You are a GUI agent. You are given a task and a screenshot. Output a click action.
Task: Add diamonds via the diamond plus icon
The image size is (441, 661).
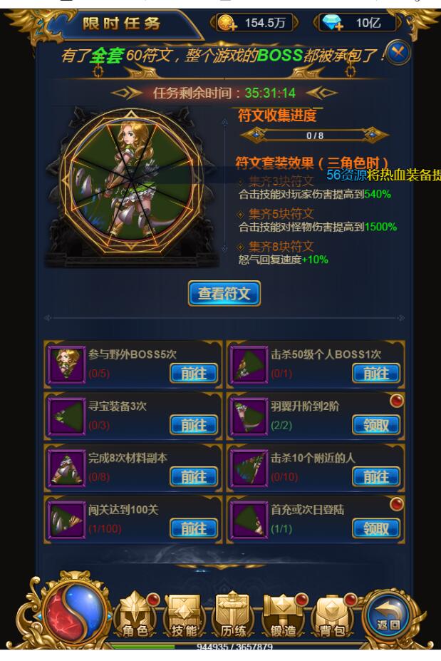333,22
